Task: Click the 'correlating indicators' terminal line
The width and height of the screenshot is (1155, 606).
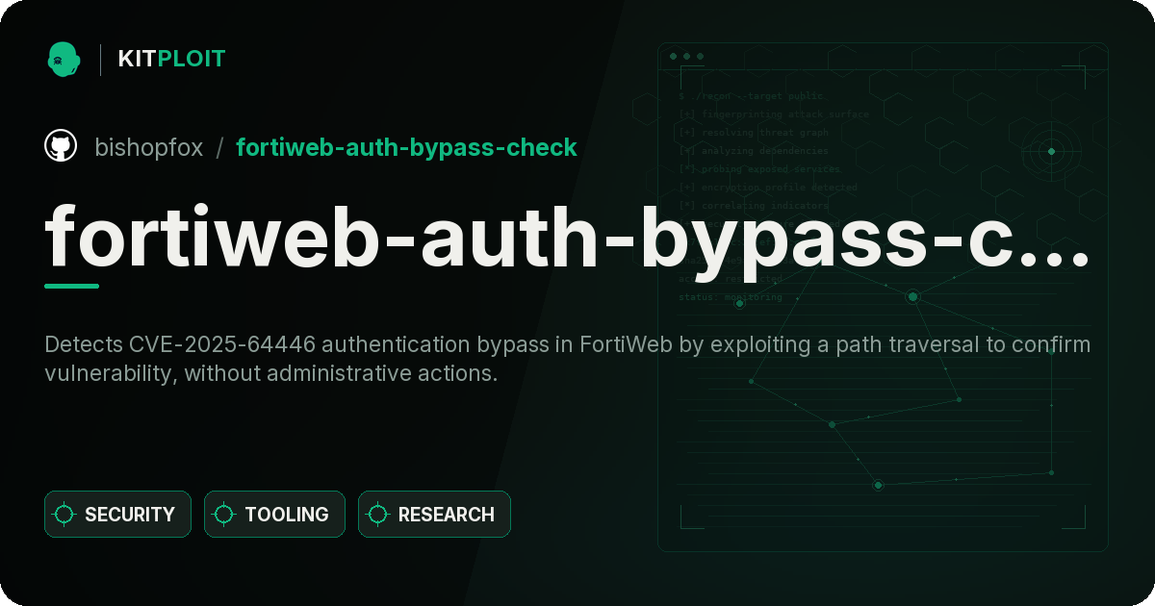Action: 753,206
